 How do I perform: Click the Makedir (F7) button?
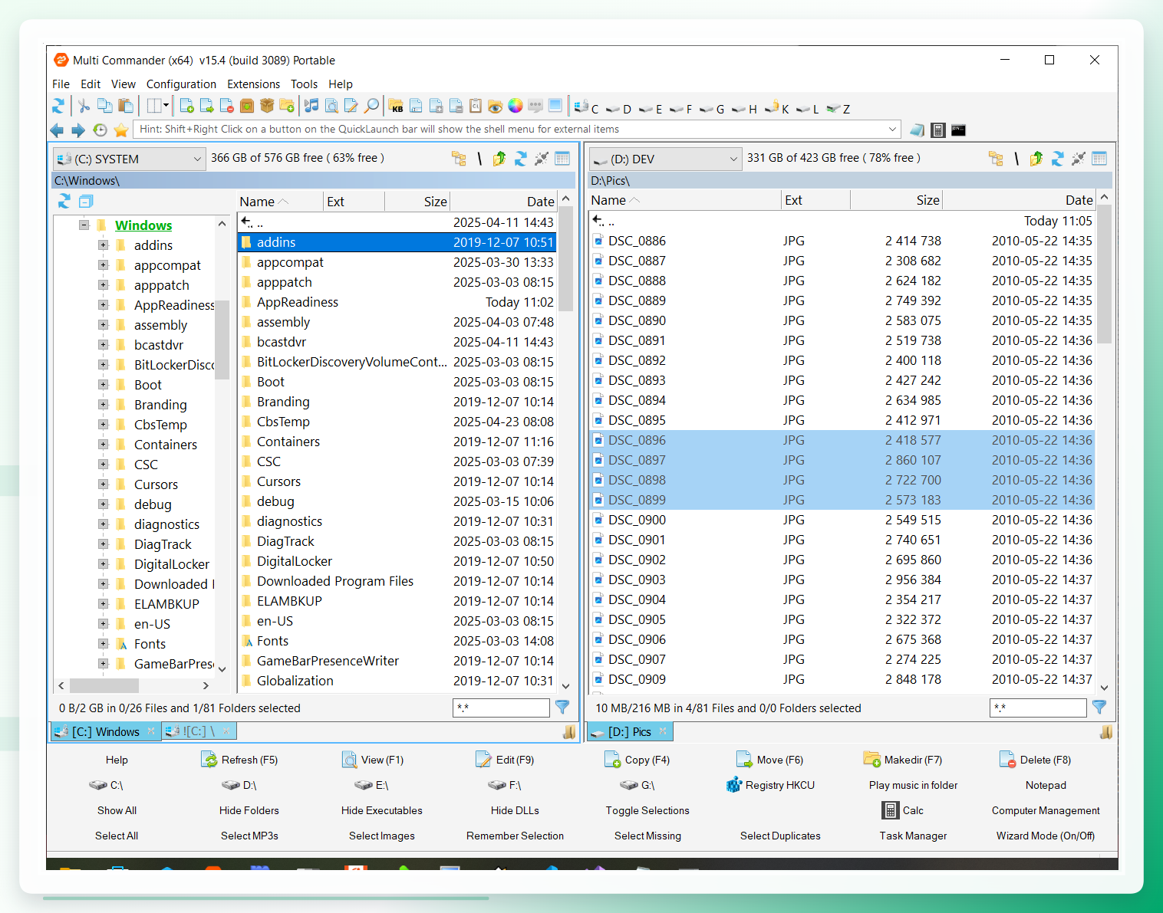903,760
